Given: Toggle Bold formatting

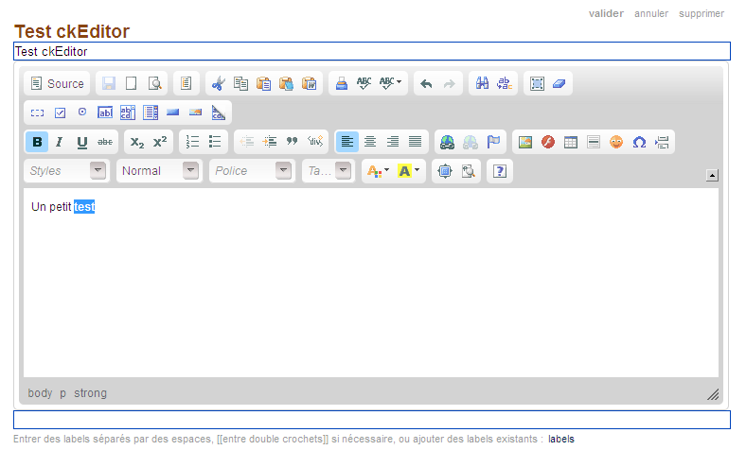Looking at the screenshot, I should pyautogui.click(x=37, y=142).
